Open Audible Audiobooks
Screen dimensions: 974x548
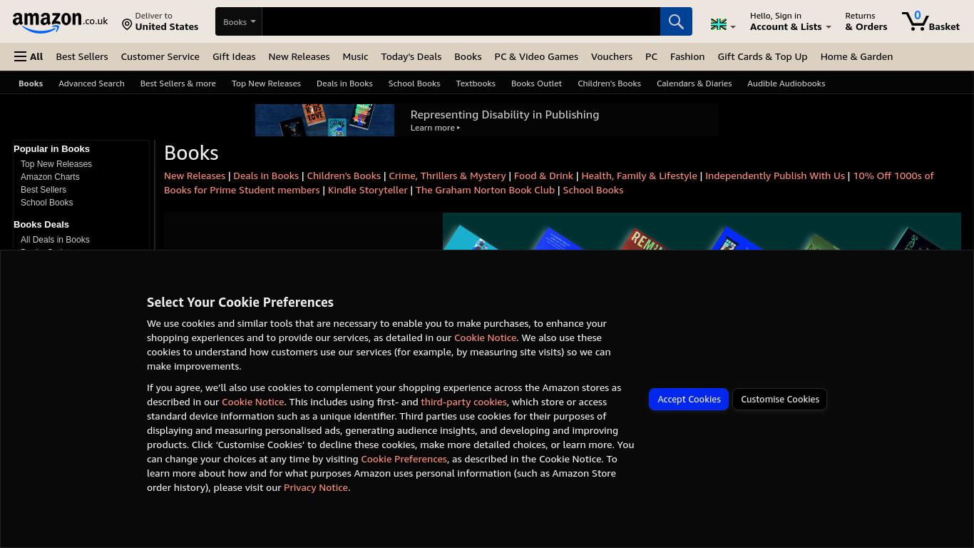[x=786, y=83]
